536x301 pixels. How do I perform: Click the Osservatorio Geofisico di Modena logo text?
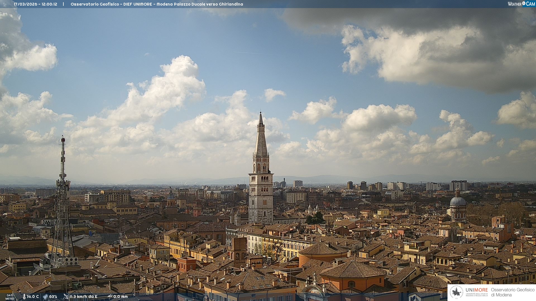tap(513, 292)
